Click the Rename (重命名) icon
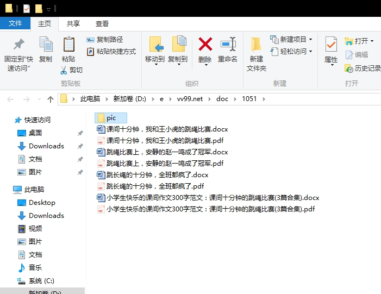 pyautogui.click(x=228, y=44)
